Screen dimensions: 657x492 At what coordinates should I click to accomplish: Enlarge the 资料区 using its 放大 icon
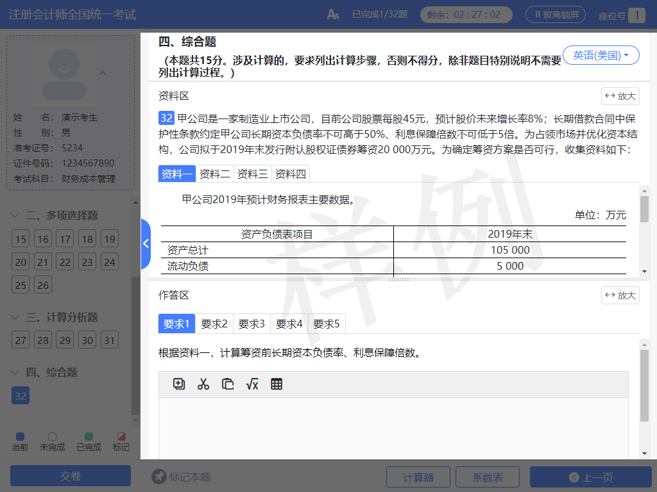(x=619, y=96)
